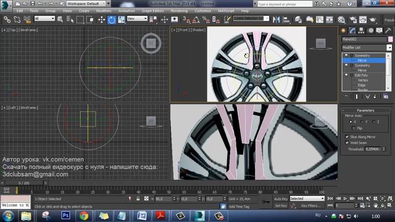Open Curve Editor icon

pos(320,19)
